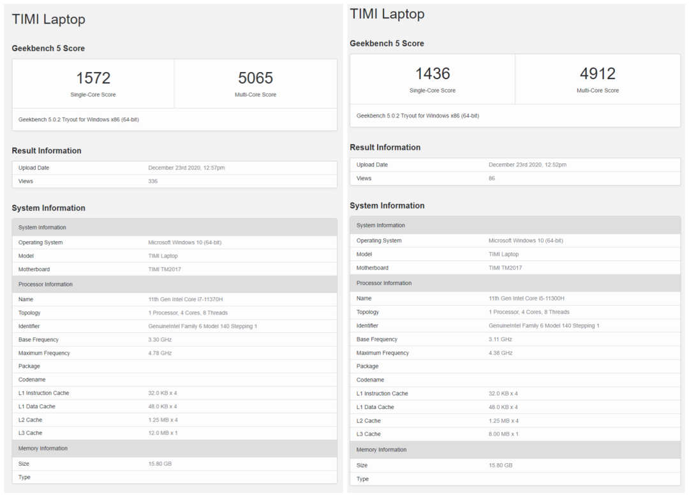Click TIMI Laptop title above the 1436 score
689x497 pixels.
[x=387, y=14]
